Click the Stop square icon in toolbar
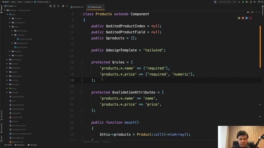264x148 pixels. [255, 2]
